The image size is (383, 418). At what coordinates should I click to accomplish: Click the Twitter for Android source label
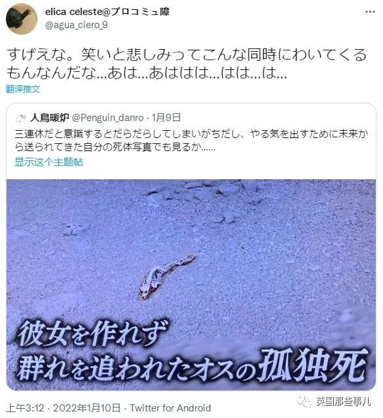click(x=170, y=408)
